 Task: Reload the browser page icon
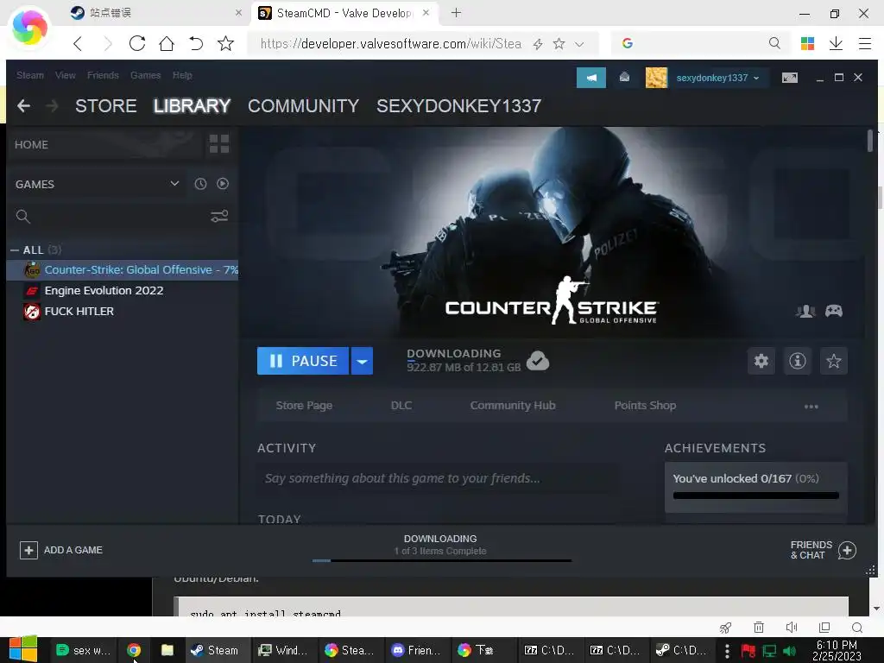[x=137, y=43]
